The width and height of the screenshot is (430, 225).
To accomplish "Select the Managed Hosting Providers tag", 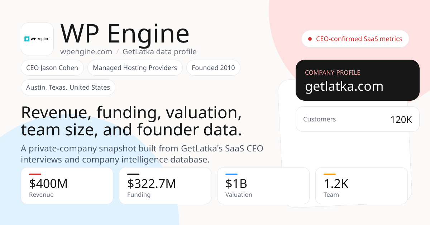I will tap(135, 68).
